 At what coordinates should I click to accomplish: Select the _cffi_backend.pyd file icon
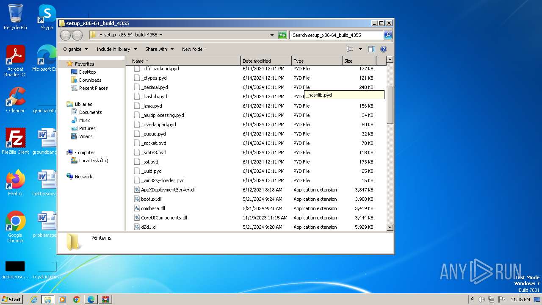pyautogui.click(x=137, y=69)
